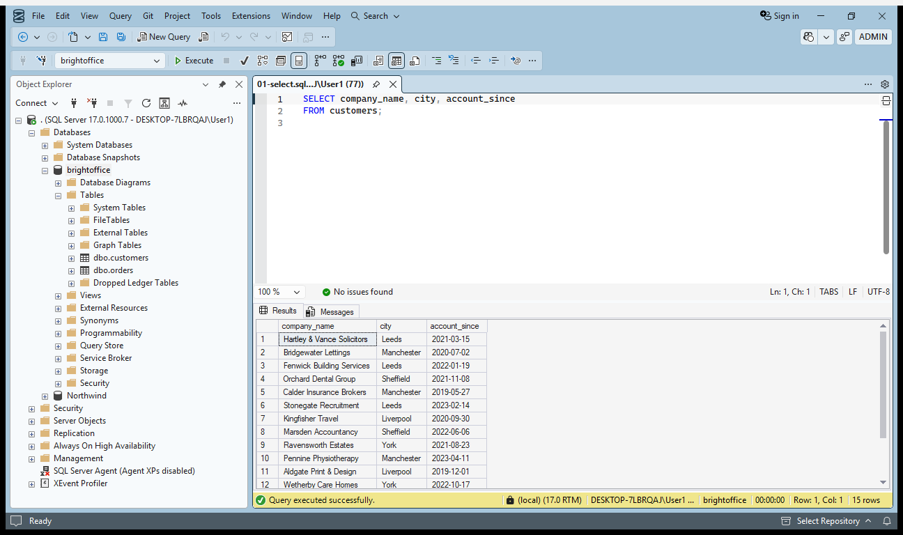Click the feedback person icon beside ADMIN

tap(844, 37)
